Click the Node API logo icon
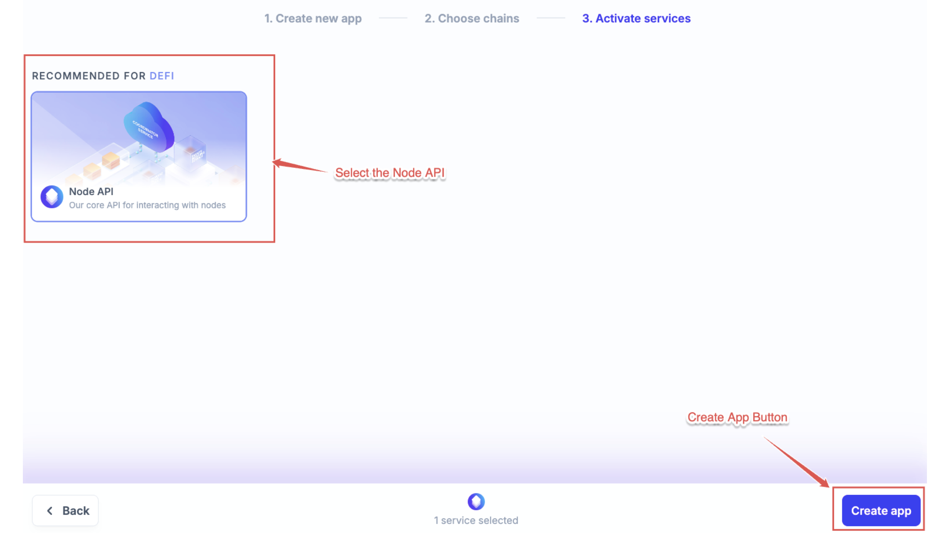 pyautogui.click(x=51, y=196)
